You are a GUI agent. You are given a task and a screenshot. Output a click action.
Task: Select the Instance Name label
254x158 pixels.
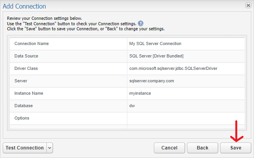pos(29,93)
